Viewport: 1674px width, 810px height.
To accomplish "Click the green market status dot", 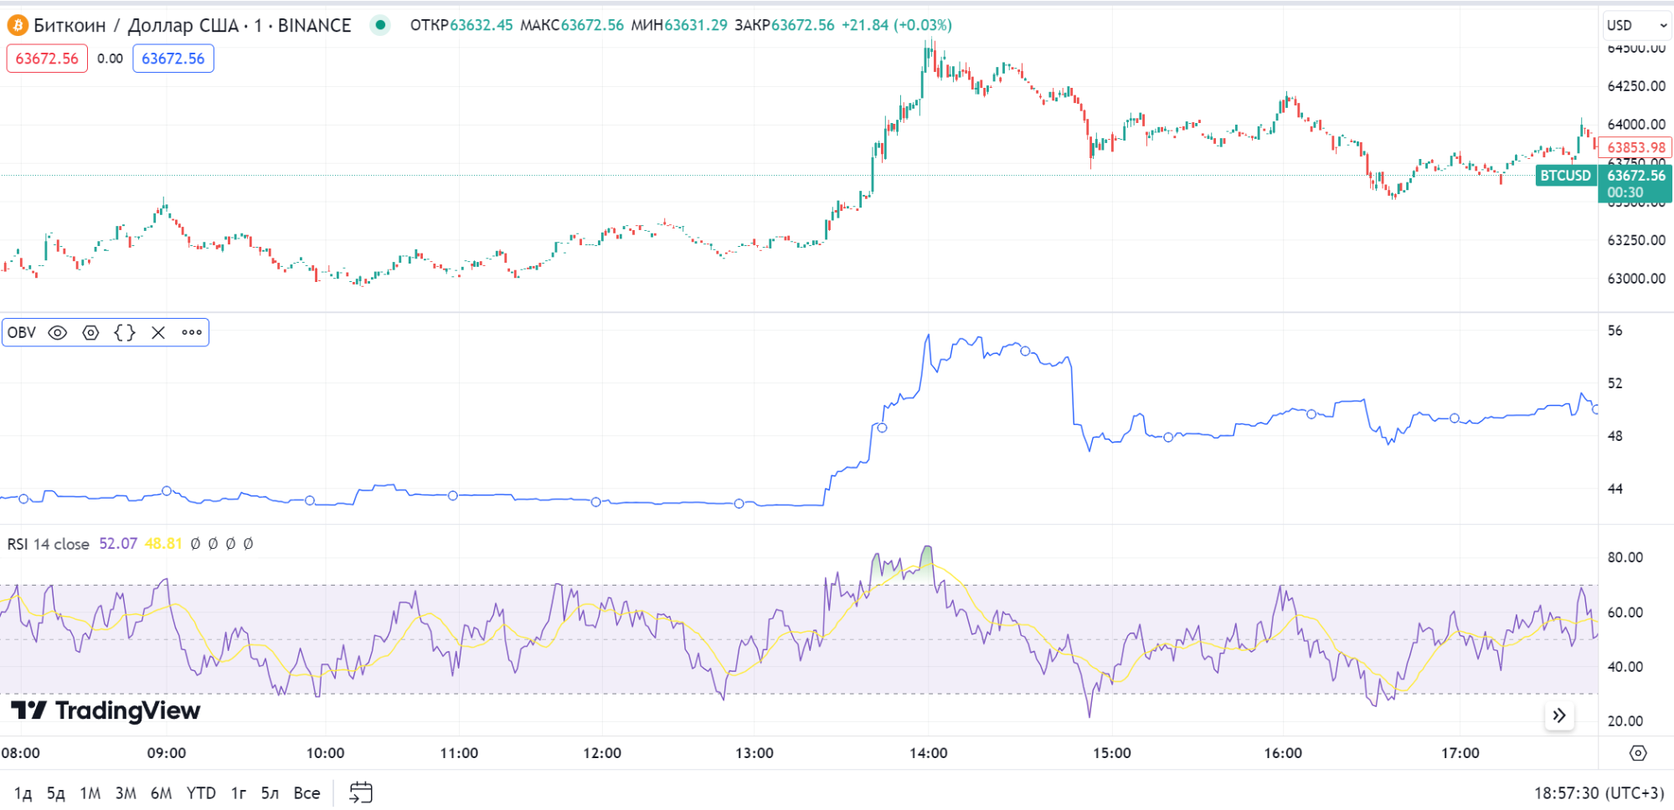I will click(x=380, y=25).
